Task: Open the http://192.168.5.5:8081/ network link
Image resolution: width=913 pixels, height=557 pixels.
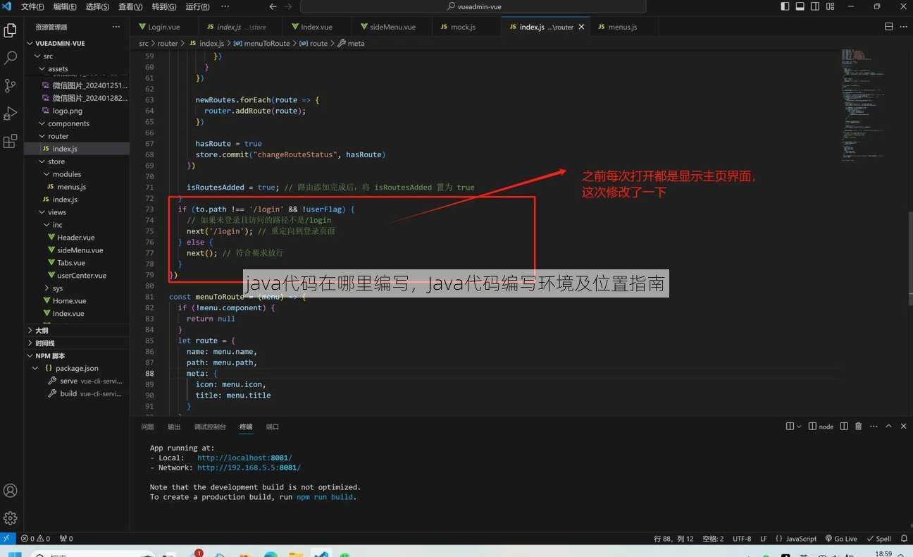Action: (x=249, y=467)
